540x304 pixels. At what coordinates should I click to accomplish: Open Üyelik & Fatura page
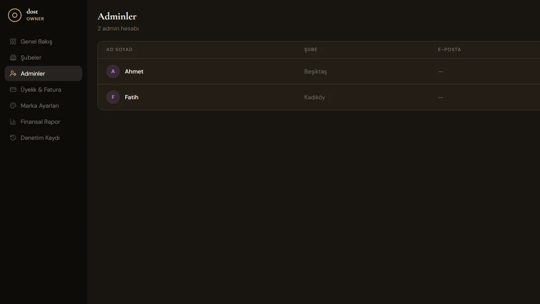(x=43, y=90)
